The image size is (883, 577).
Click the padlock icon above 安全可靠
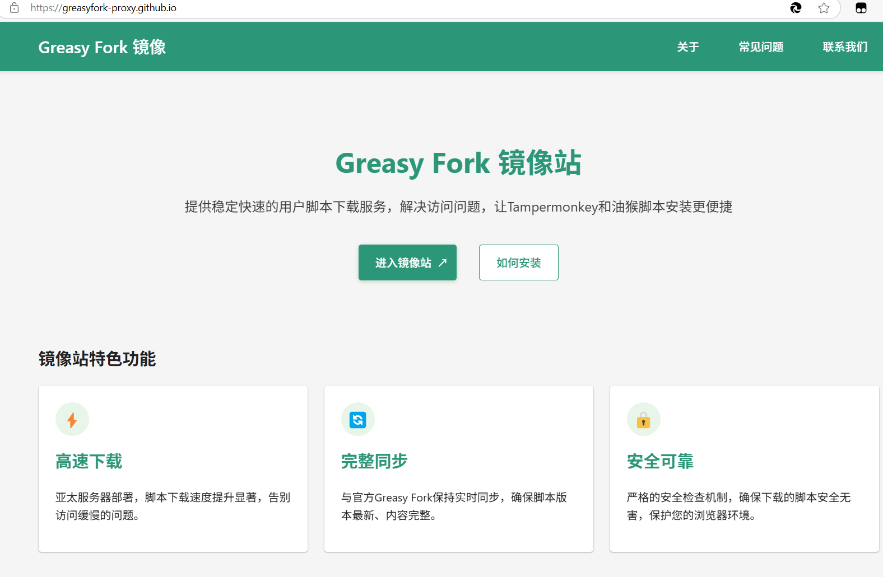click(x=644, y=419)
